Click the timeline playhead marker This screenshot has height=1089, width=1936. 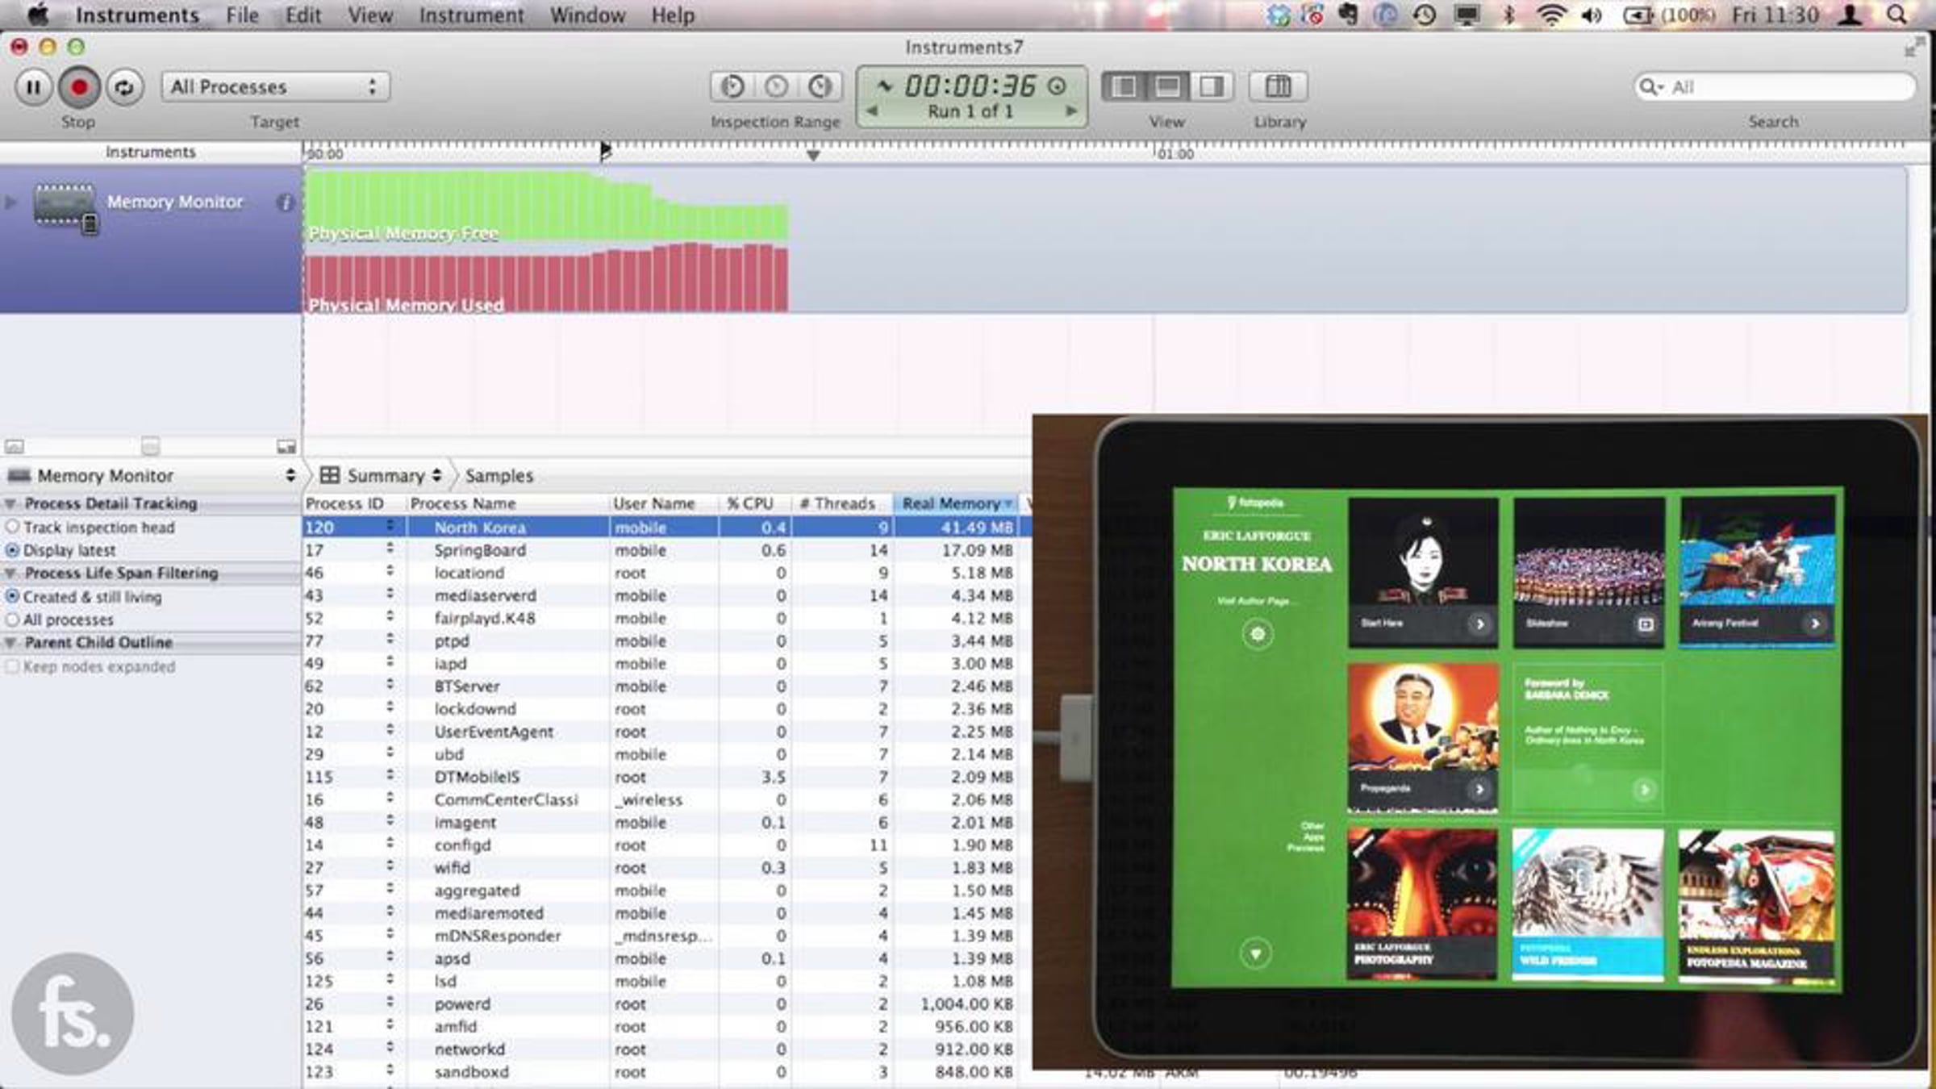(x=605, y=150)
